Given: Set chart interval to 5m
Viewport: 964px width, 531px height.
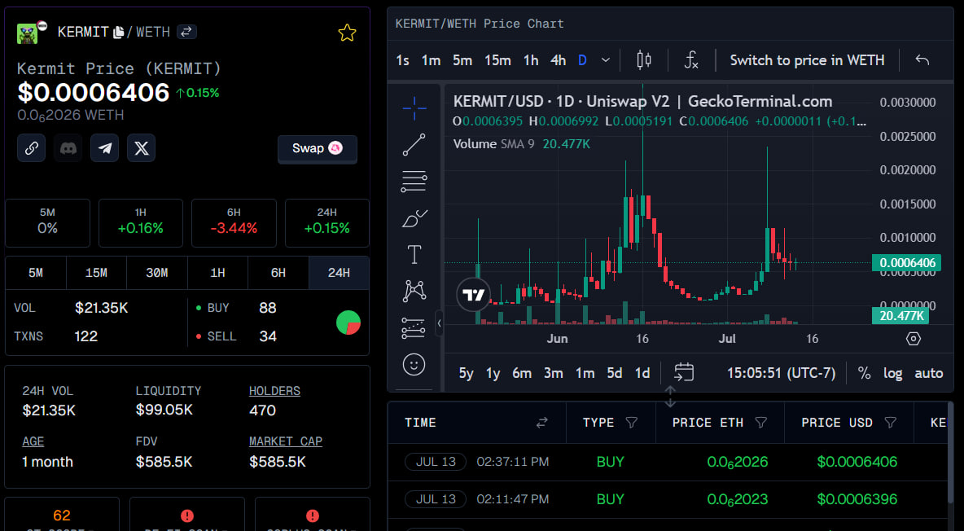Looking at the screenshot, I should (462, 60).
